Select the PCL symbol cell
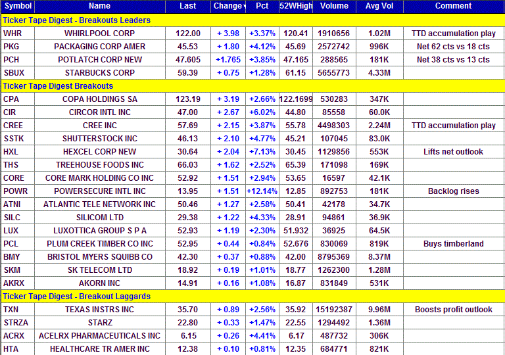Image resolution: width=505 pixels, height=355 pixels. (18, 244)
